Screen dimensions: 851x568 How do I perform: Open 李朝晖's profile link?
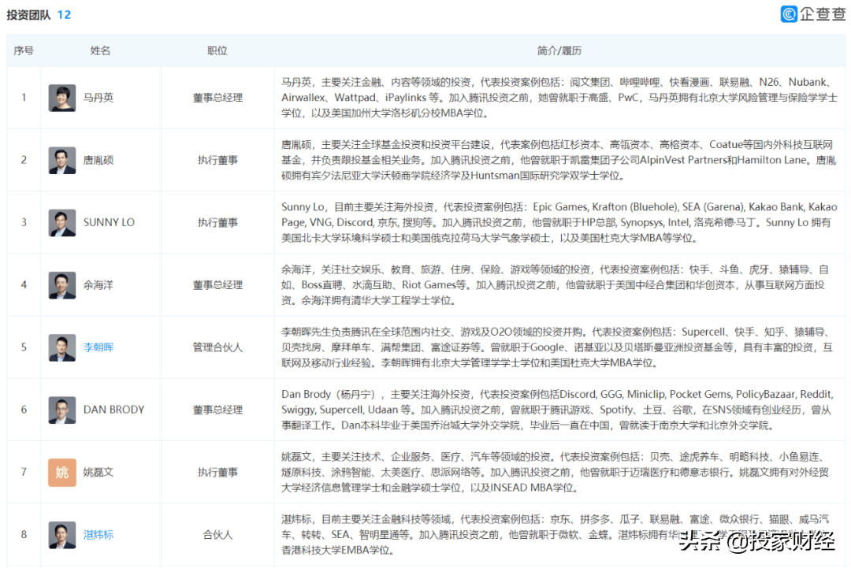(98, 347)
